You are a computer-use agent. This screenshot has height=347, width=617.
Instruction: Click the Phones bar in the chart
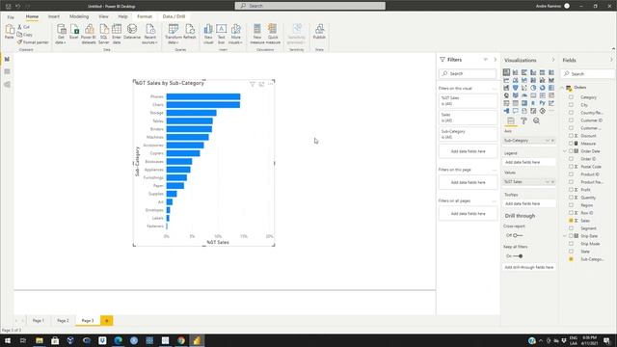point(203,96)
